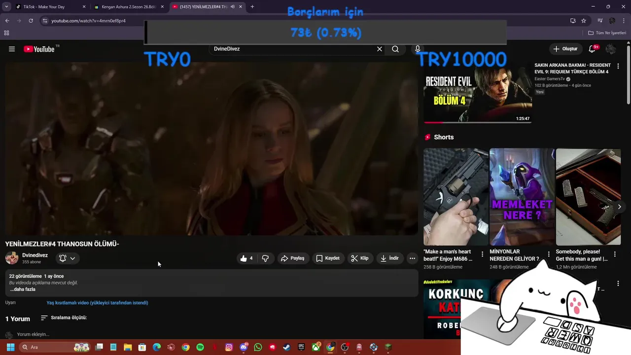This screenshot has width=631, height=355.
Task: Click the address bar URL
Action: pos(89,21)
